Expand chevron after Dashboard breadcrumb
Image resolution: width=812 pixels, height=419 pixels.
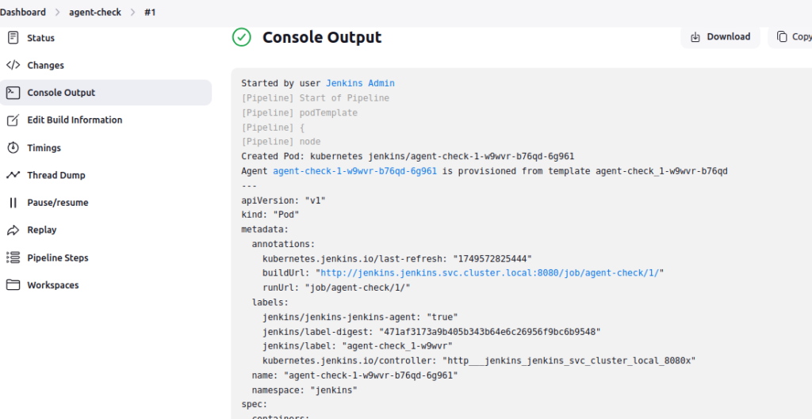click(x=57, y=12)
